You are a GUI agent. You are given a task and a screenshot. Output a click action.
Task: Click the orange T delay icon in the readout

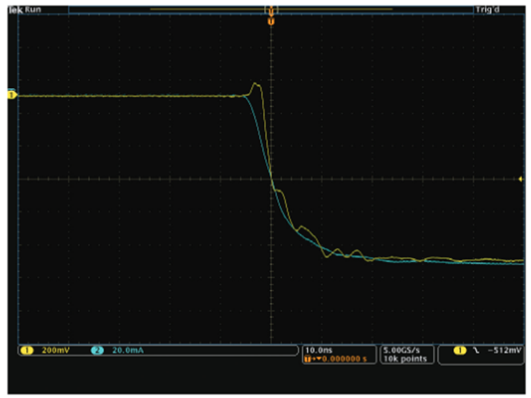308,358
